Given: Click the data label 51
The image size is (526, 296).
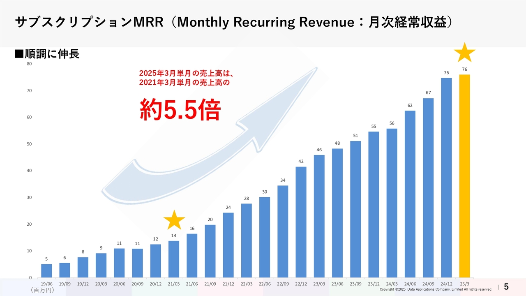Looking at the screenshot, I should pyautogui.click(x=355, y=136).
